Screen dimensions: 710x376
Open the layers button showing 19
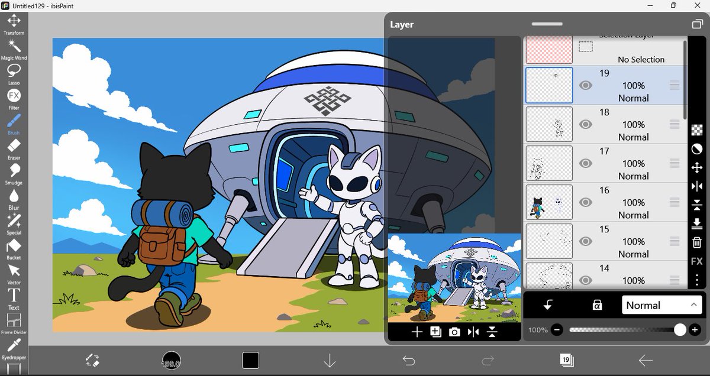point(566,360)
